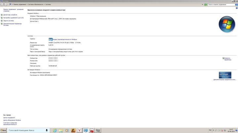Click the Control Panel search field
The height and width of the screenshot is (133, 238).
(221, 5)
